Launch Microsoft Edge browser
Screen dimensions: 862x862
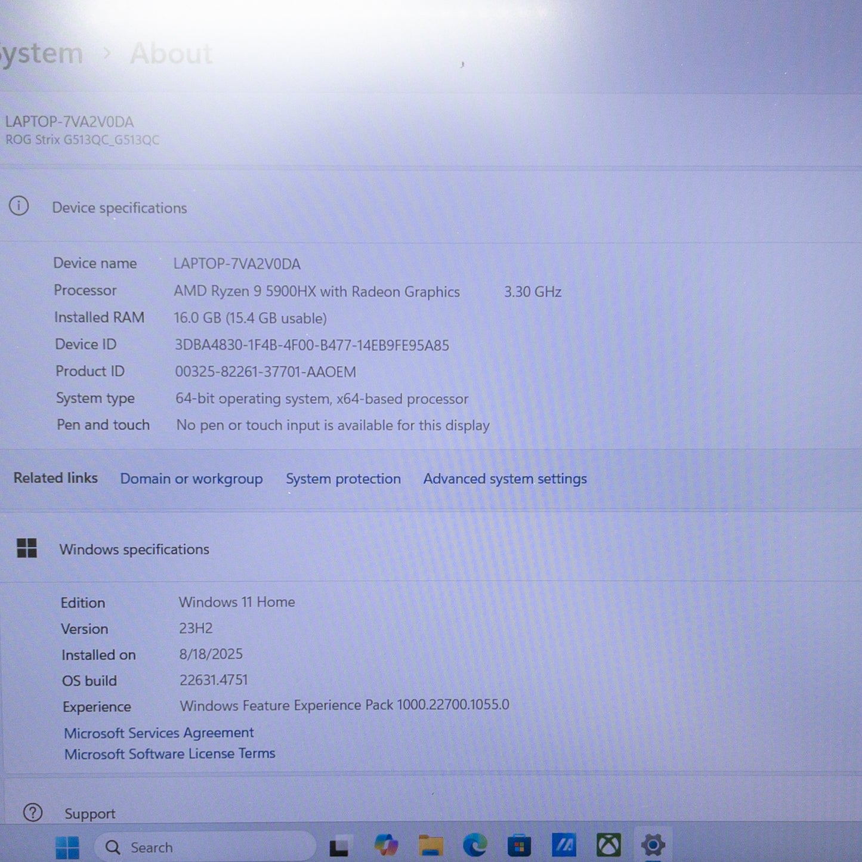475,845
